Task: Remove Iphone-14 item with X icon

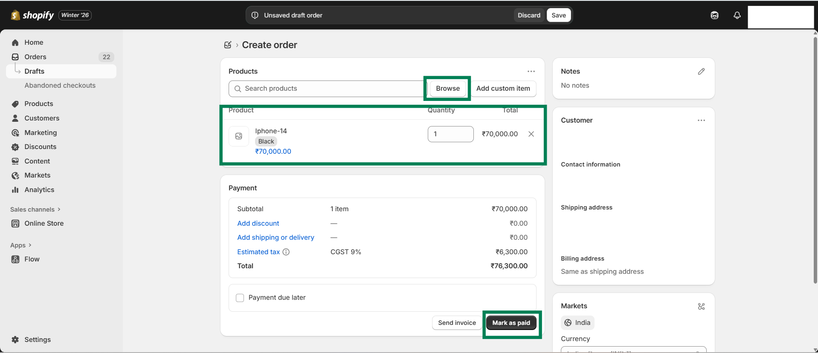Action: pos(531,134)
